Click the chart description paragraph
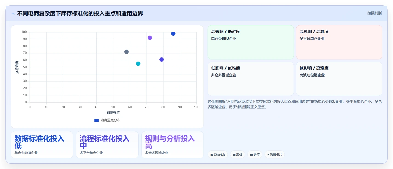 (x=295, y=104)
